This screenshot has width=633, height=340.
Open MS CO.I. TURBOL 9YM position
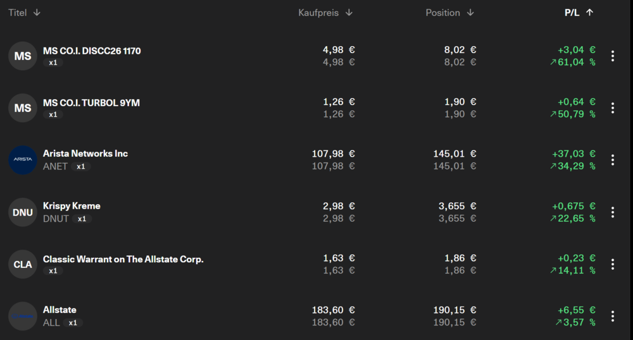[91, 103]
